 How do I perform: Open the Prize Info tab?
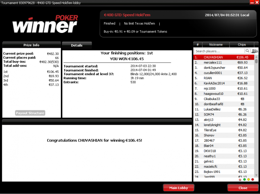coord(31,45)
